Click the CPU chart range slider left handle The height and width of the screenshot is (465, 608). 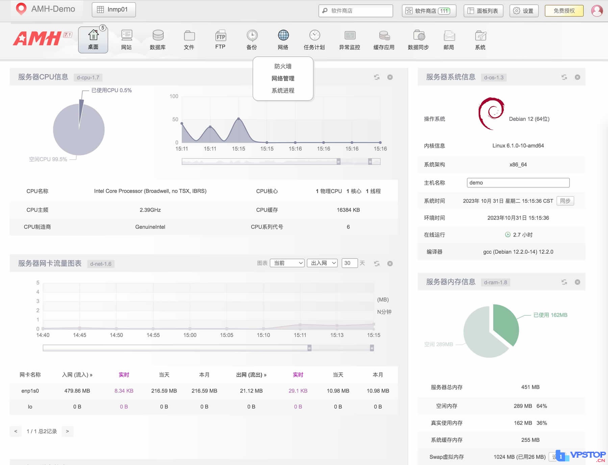coord(338,162)
